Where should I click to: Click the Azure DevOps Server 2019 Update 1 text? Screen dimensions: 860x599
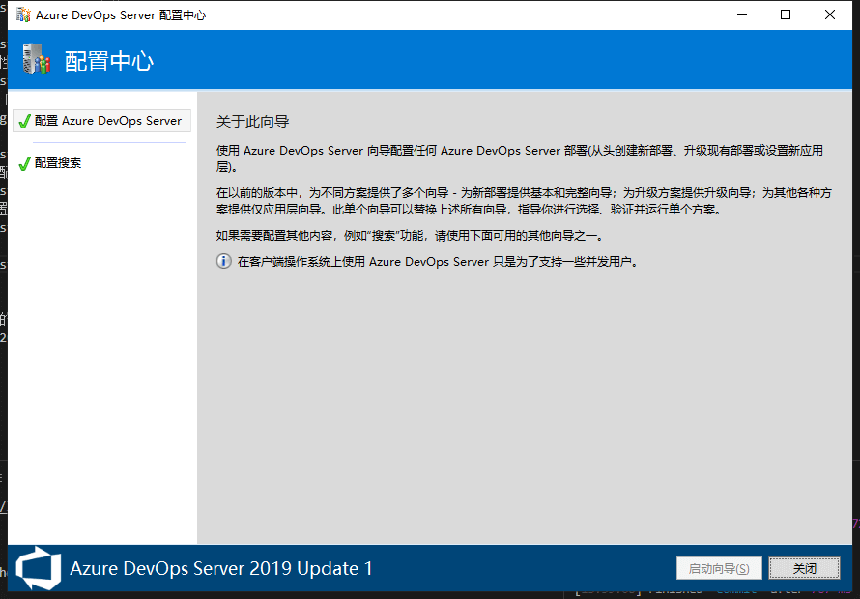coord(220,568)
